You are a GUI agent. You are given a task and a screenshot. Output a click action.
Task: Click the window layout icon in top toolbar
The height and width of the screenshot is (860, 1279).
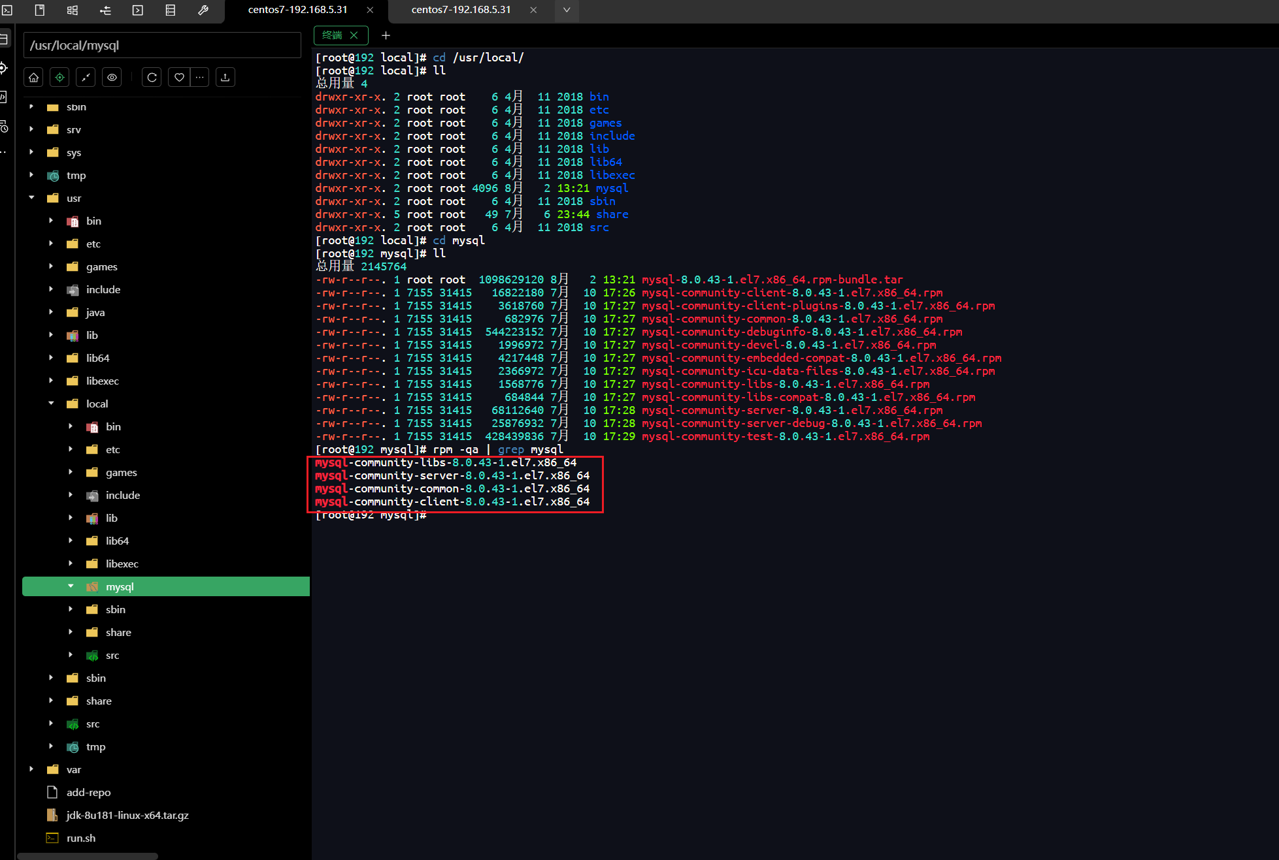72,10
